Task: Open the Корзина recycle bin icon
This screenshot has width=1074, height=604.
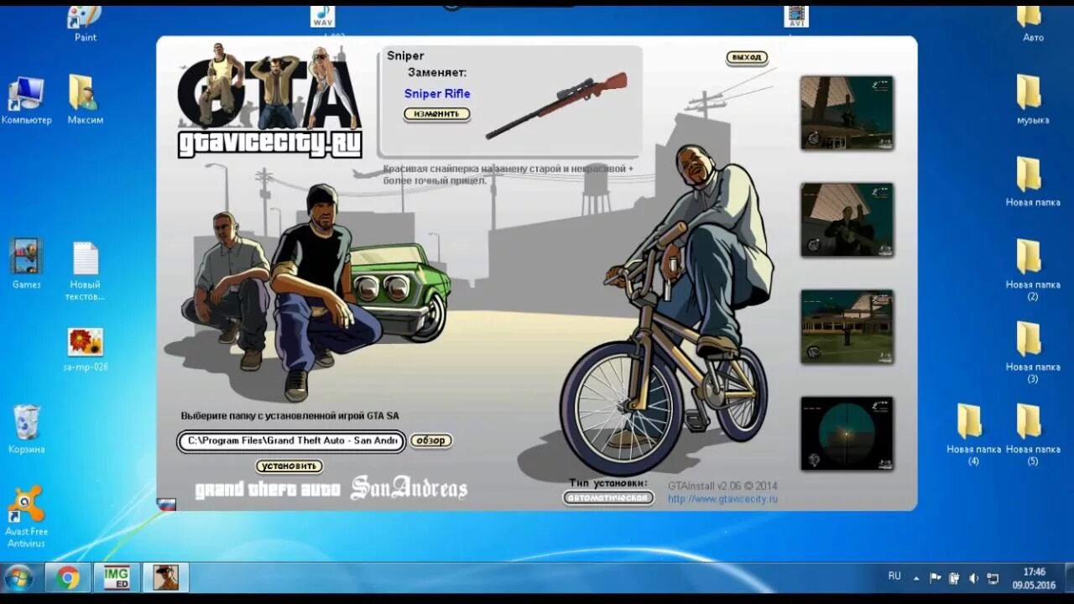Action: [x=26, y=430]
